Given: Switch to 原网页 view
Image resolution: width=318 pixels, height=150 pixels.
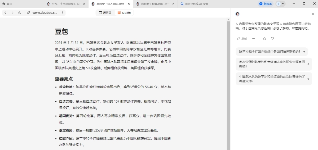Looking at the screenshot, I should coord(105,13).
